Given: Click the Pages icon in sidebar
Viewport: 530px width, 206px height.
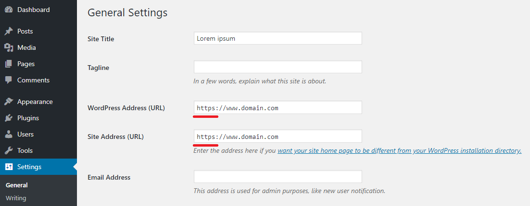Looking at the screenshot, I should pyautogui.click(x=9, y=64).
